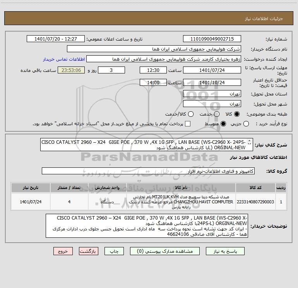Click the product name cell MT201UK KVM

click(181, 202)
